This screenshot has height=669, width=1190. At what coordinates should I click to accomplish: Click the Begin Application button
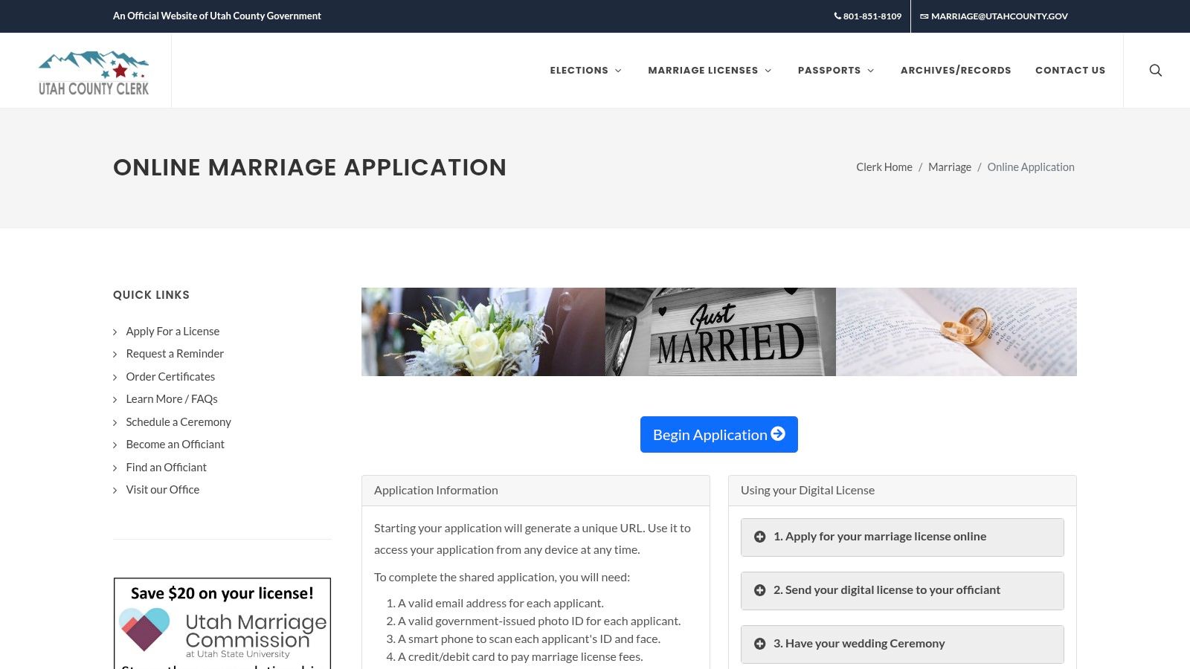[x=719, y=434]
